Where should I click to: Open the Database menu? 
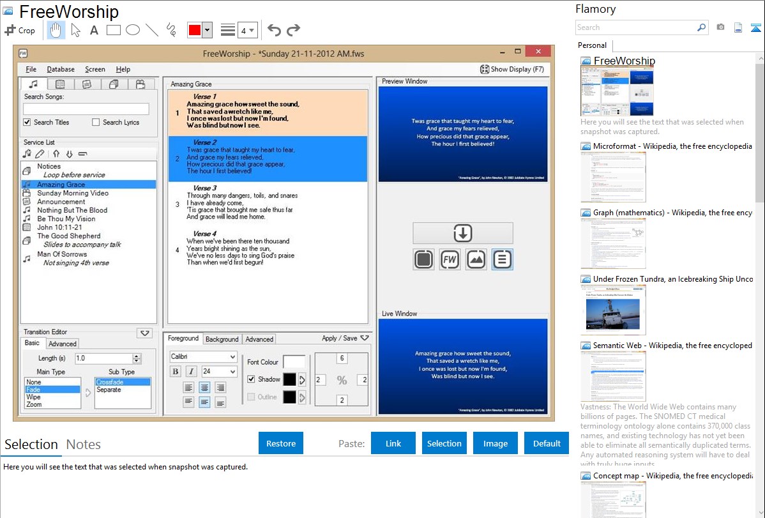61,70
